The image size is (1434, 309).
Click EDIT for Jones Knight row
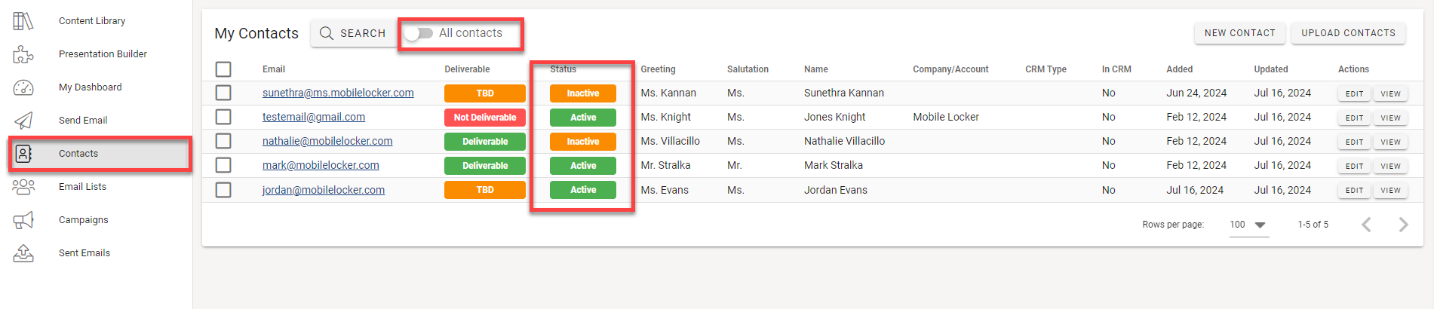pyautogui.click(x=1354, y=118)
